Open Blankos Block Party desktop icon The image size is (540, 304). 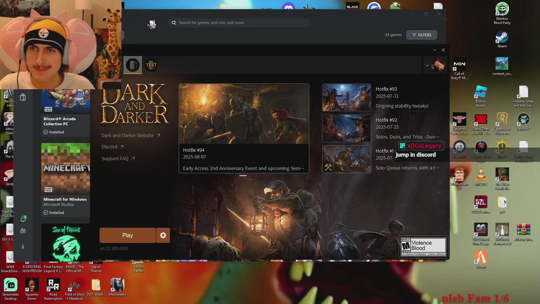(502, 14)
